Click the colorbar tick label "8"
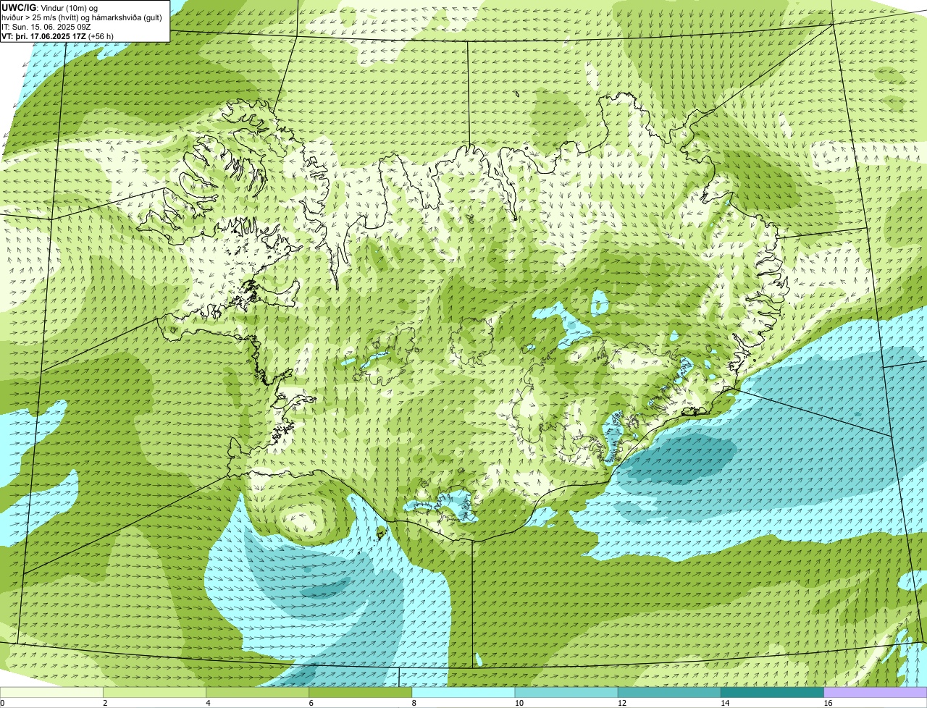The image size is (927, 708). click(x=414, y=703)
